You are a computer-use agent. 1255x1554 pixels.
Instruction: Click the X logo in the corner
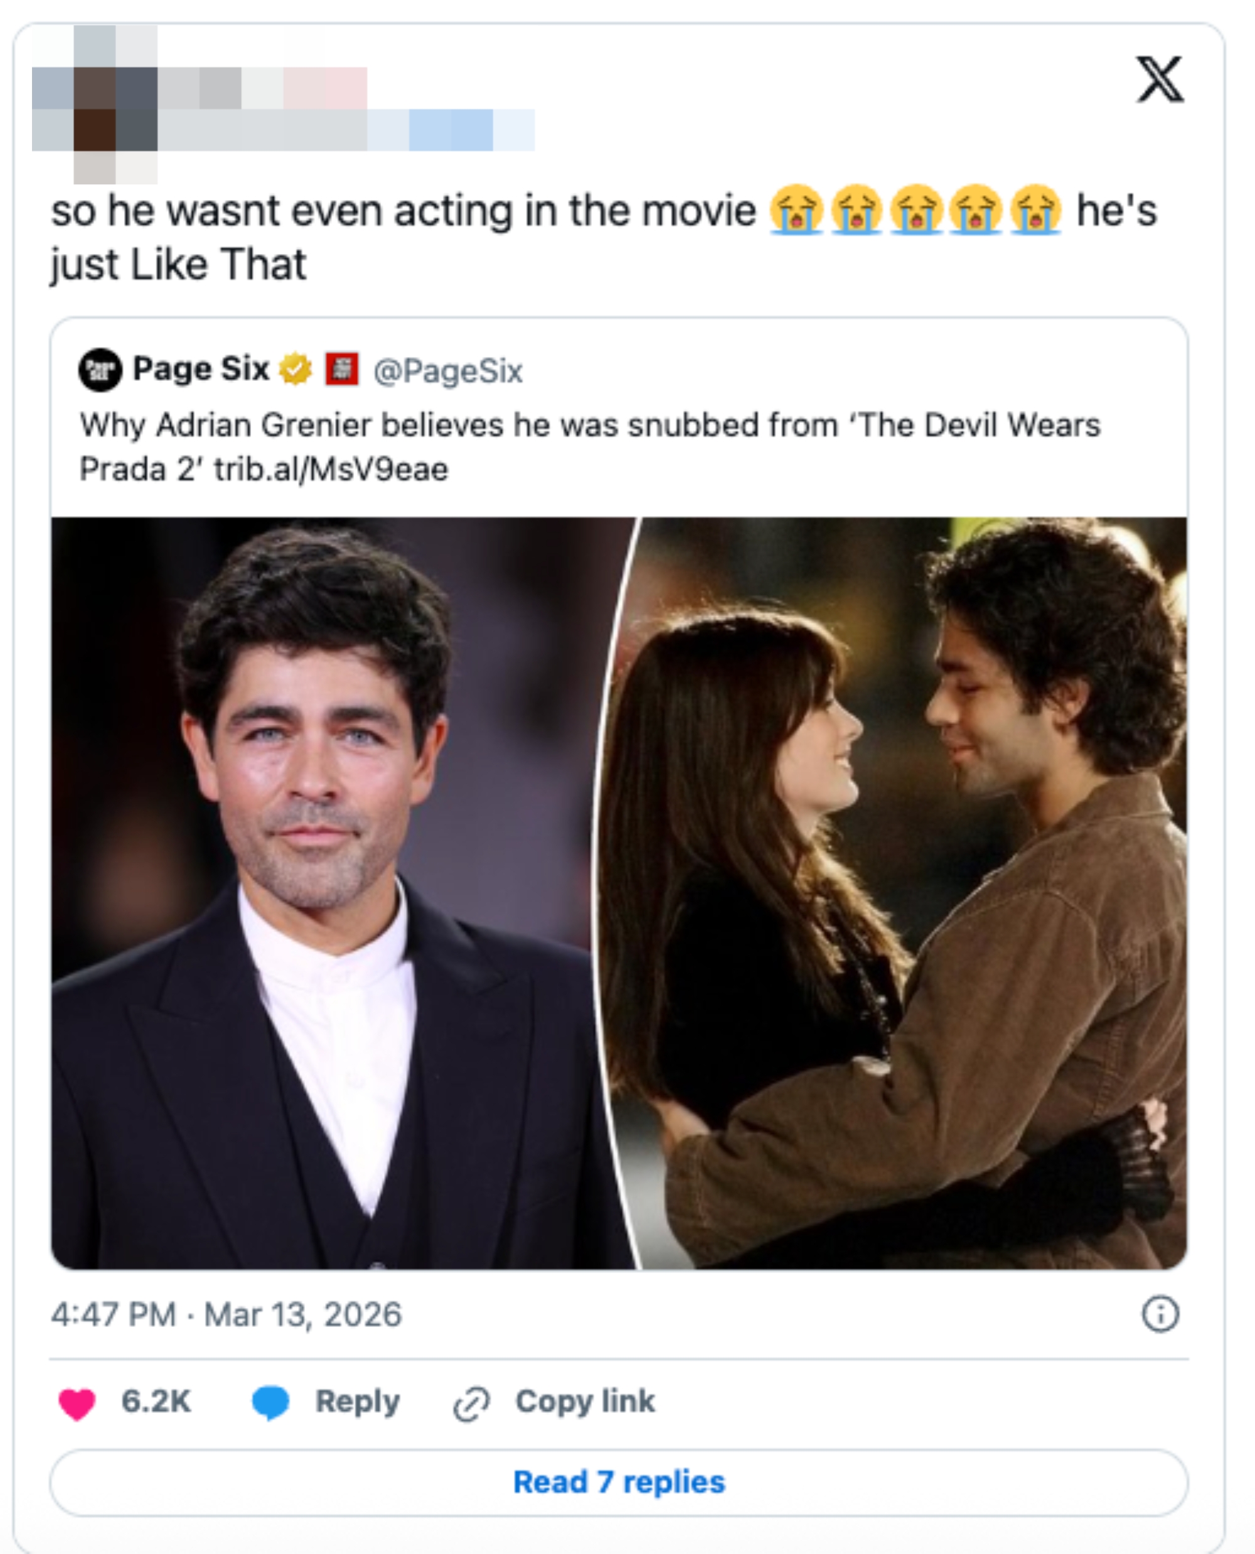[x=1160, y=79]
